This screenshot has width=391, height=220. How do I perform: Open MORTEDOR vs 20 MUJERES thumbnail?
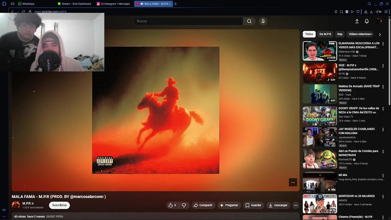coord(320,204)
